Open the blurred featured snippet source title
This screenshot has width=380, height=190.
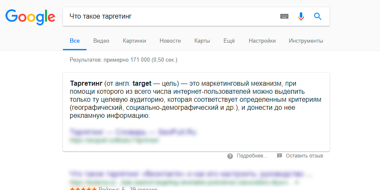pyautogui.click(x=134, y=132)
